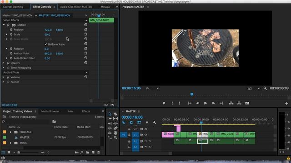Screen dimensions: 291x163
Task: Switch to the Info tab
Action: click(70, 111)
